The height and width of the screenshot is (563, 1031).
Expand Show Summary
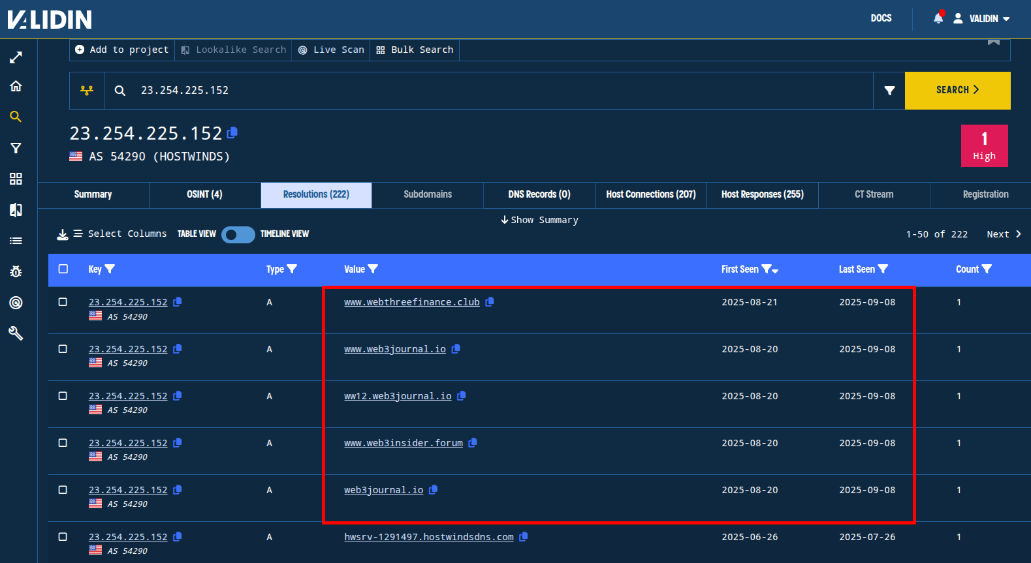539,220
